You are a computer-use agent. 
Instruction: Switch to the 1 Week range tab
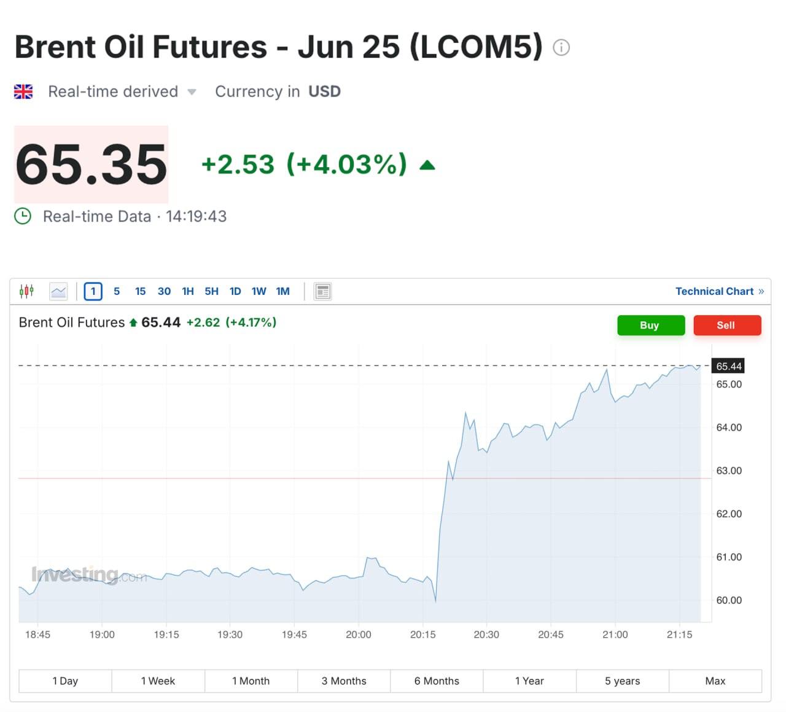tap(158, 681)
